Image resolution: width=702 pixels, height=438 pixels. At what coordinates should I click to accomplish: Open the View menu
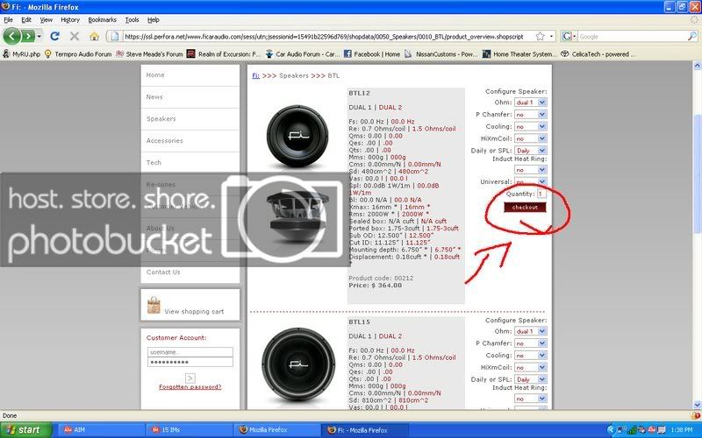coord(47,19)
